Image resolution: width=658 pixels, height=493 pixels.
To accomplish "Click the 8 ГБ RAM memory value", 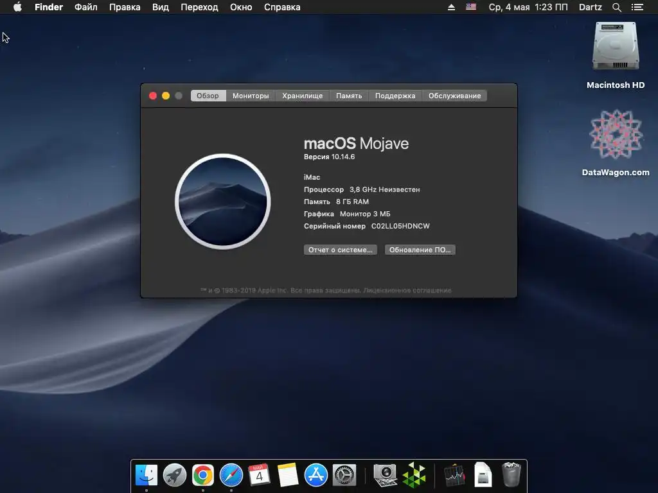I will click(x=352, y=202).
